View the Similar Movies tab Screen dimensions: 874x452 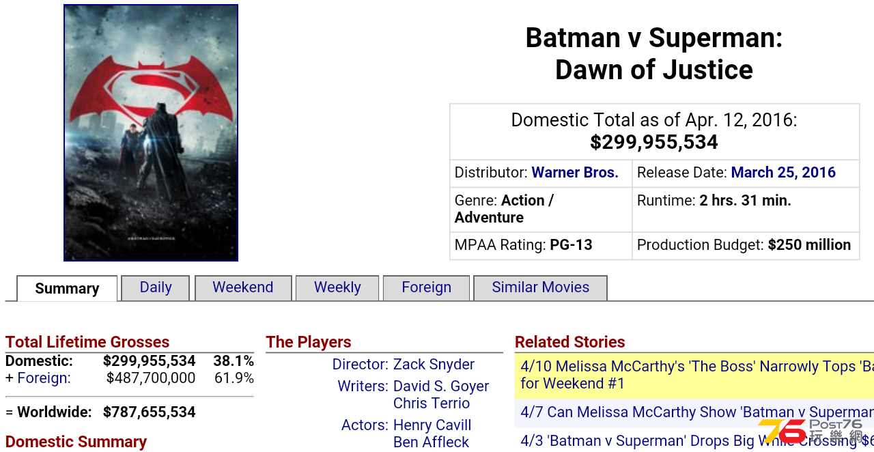click(x=541, y=287)
